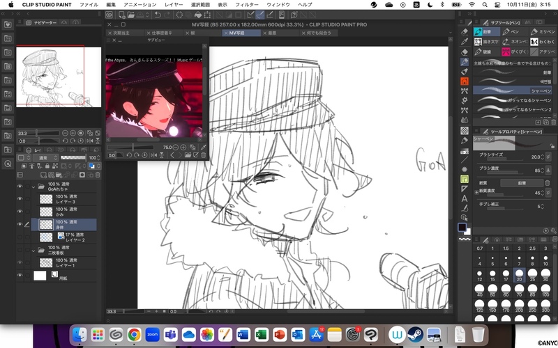Hide the かみ layer

20,212
